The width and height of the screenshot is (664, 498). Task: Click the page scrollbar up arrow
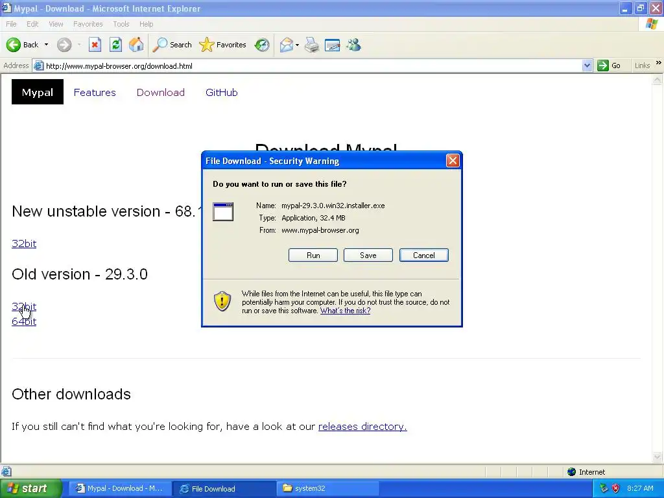click(658, 80)
